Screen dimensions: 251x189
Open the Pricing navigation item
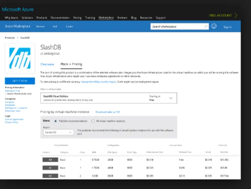(x=77, y=18)
